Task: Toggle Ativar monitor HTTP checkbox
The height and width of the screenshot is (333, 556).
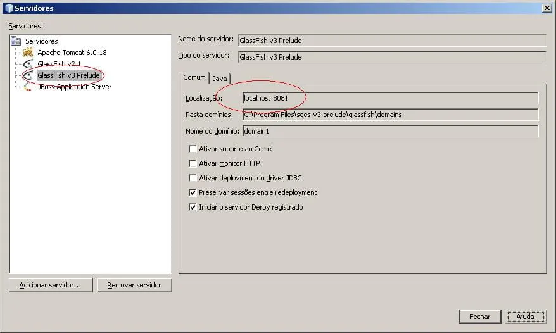Action: pyautogui.click(x=193, y=163)
